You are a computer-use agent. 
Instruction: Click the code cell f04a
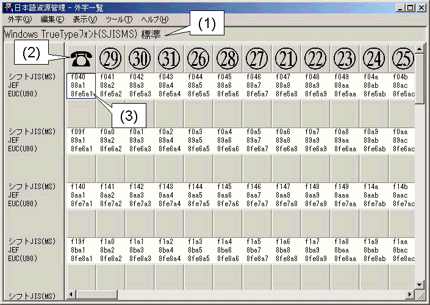pos(371,77)
